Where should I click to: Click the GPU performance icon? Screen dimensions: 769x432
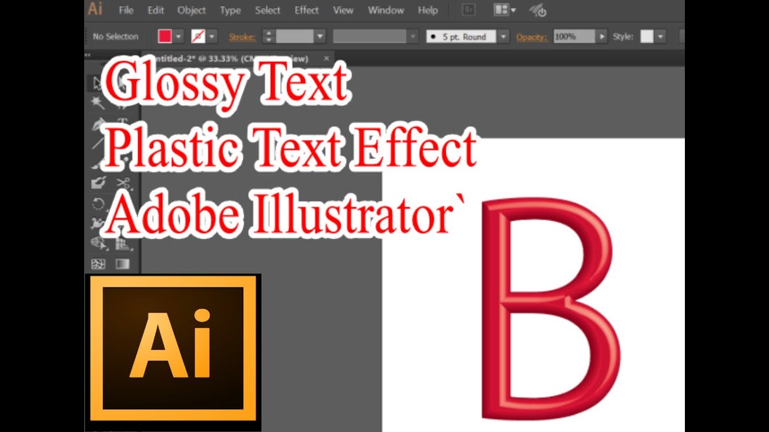(537, 10)
